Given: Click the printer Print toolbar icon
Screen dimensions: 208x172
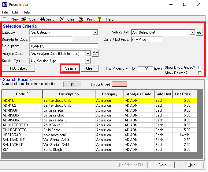Looking at the screenshot, I should point(80,19).
